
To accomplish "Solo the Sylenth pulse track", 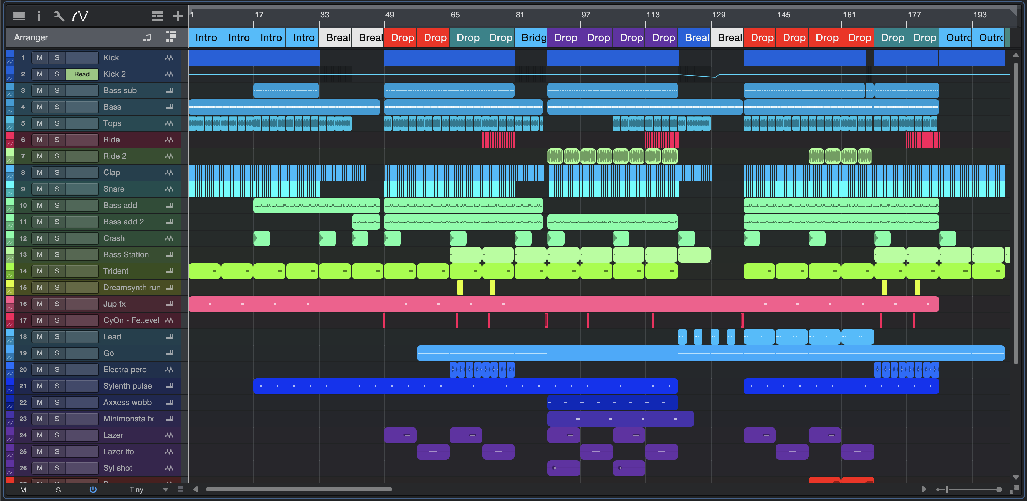I will [x=57, y=386].
